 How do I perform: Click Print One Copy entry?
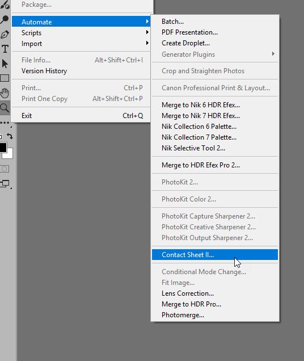tap(81, 99)
